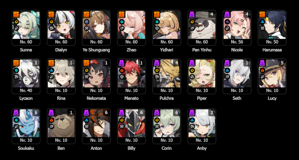Click Harumasa's electric element icon

[x=262, y=22]
